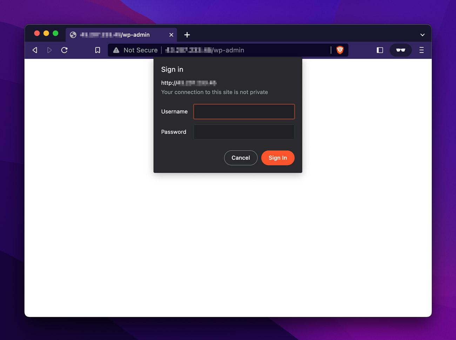
Task: Cancel the sign-in dialog
Action: tap(241, 158)
